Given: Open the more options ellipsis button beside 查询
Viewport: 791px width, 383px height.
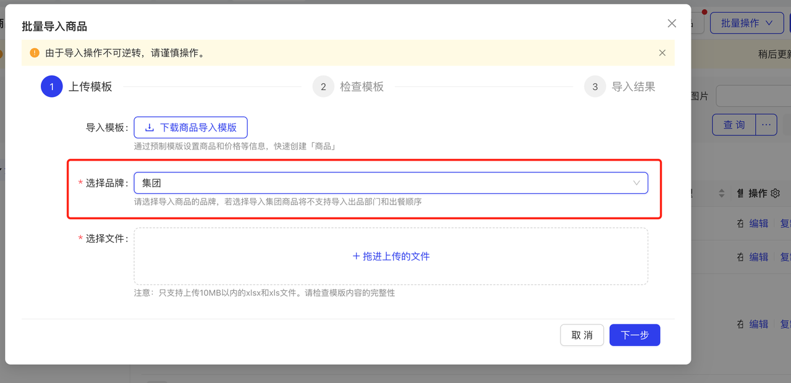Looking at the screenshot, I should [x=766, y=124].
